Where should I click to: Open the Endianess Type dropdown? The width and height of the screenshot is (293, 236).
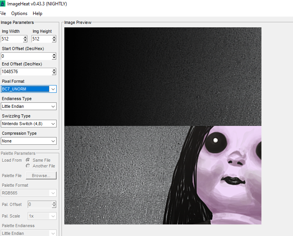(x=28, y=106)
